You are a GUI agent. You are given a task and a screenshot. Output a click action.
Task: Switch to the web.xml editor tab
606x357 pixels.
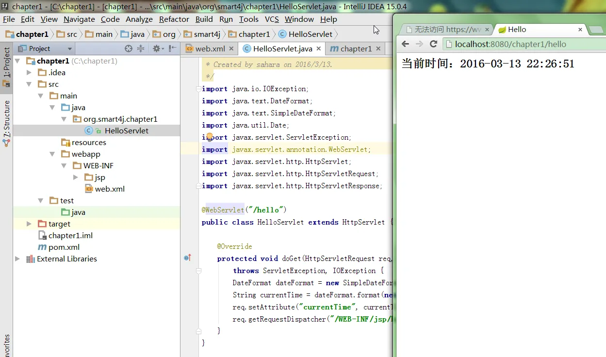209,49
